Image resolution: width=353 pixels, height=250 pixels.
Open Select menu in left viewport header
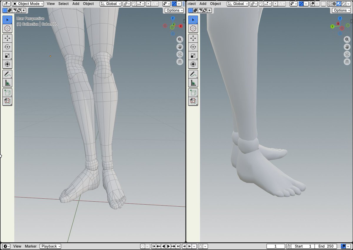coord(63,4)
